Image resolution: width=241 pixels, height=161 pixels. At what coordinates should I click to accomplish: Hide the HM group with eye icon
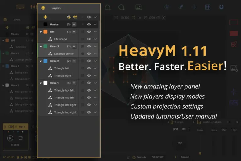[89, 31]
